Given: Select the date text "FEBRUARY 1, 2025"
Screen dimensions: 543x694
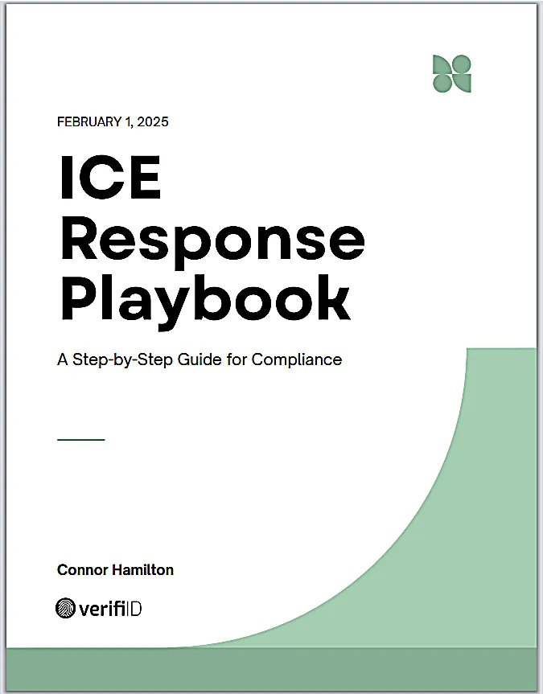Looking at the screenshot, I should pos(113,121).
